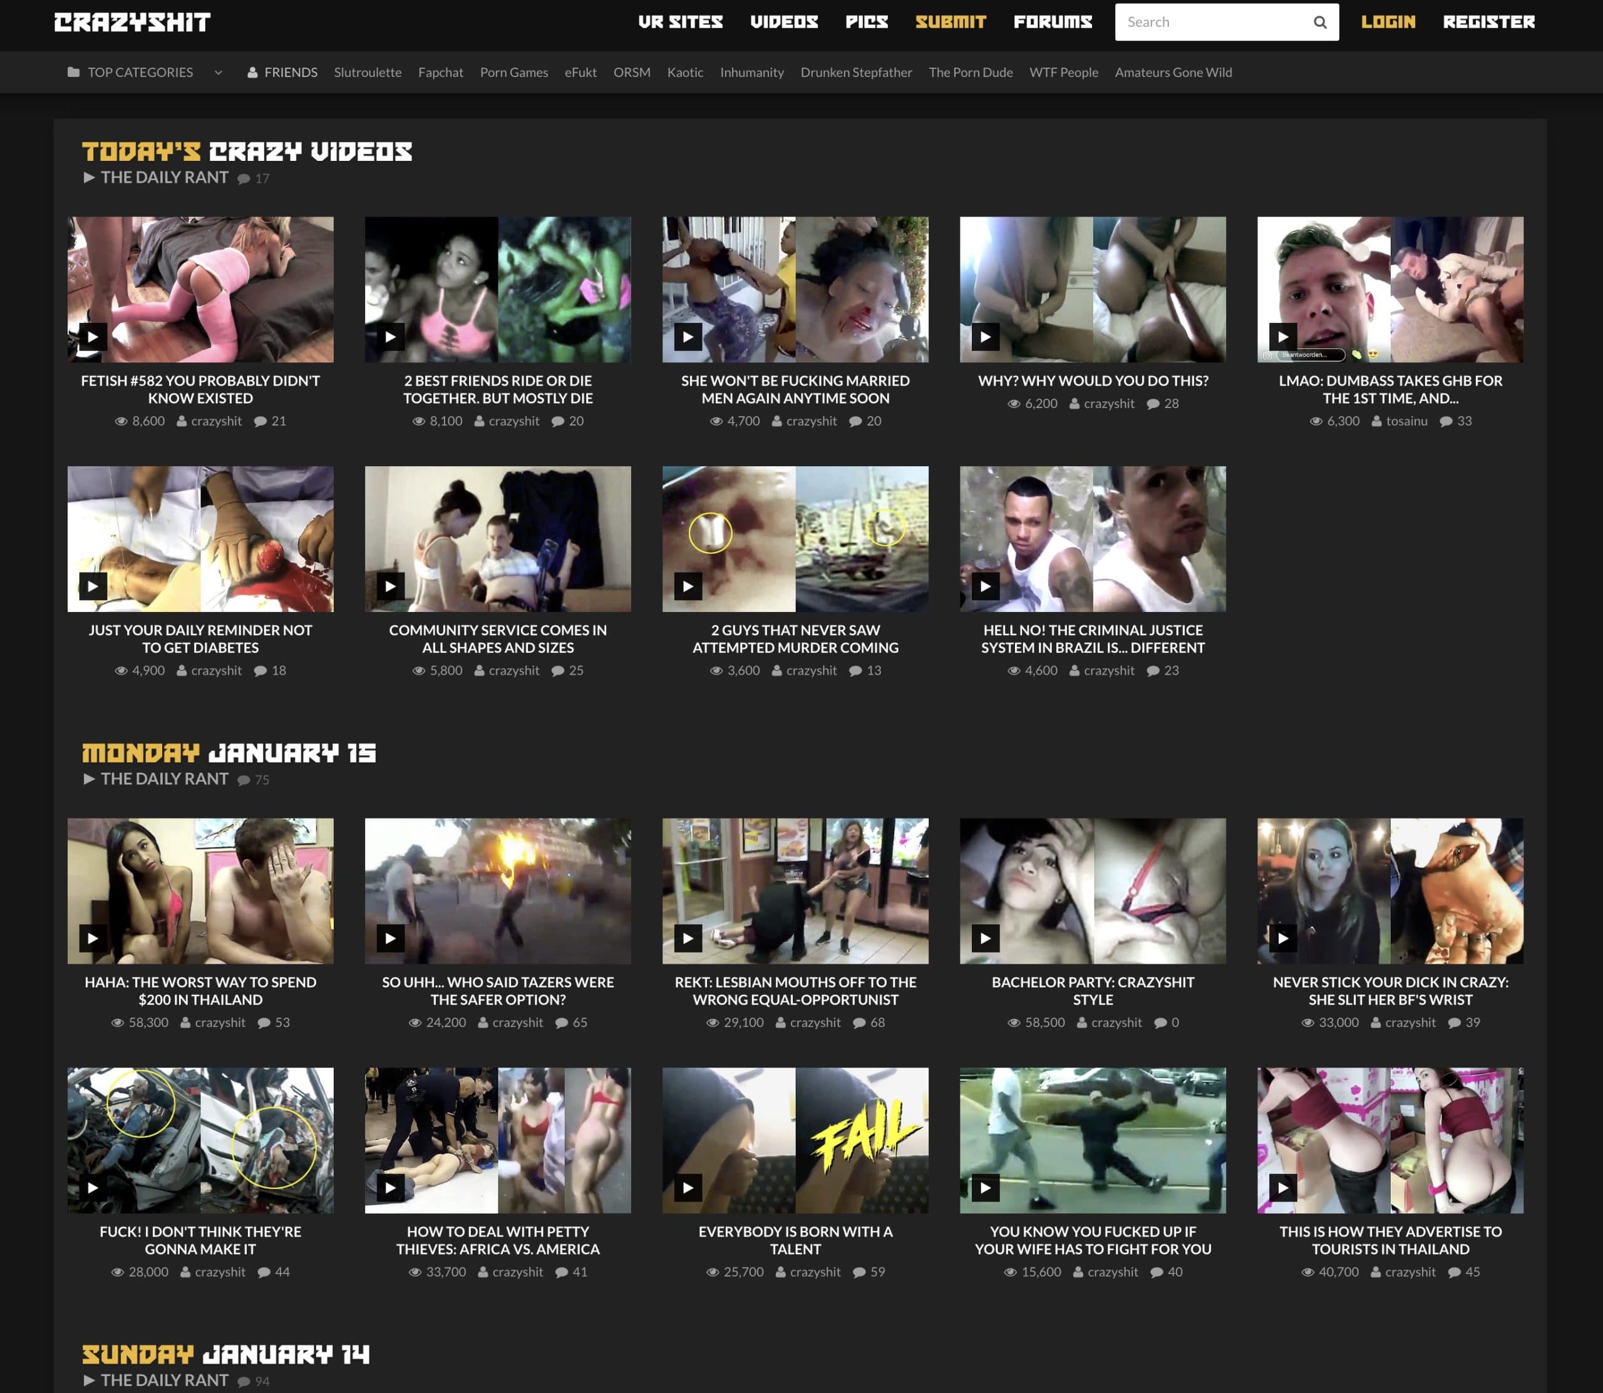Go to the Submit page
Image resolution: width=1603 pixels, height=1393 pixels.
pos(950,22)
